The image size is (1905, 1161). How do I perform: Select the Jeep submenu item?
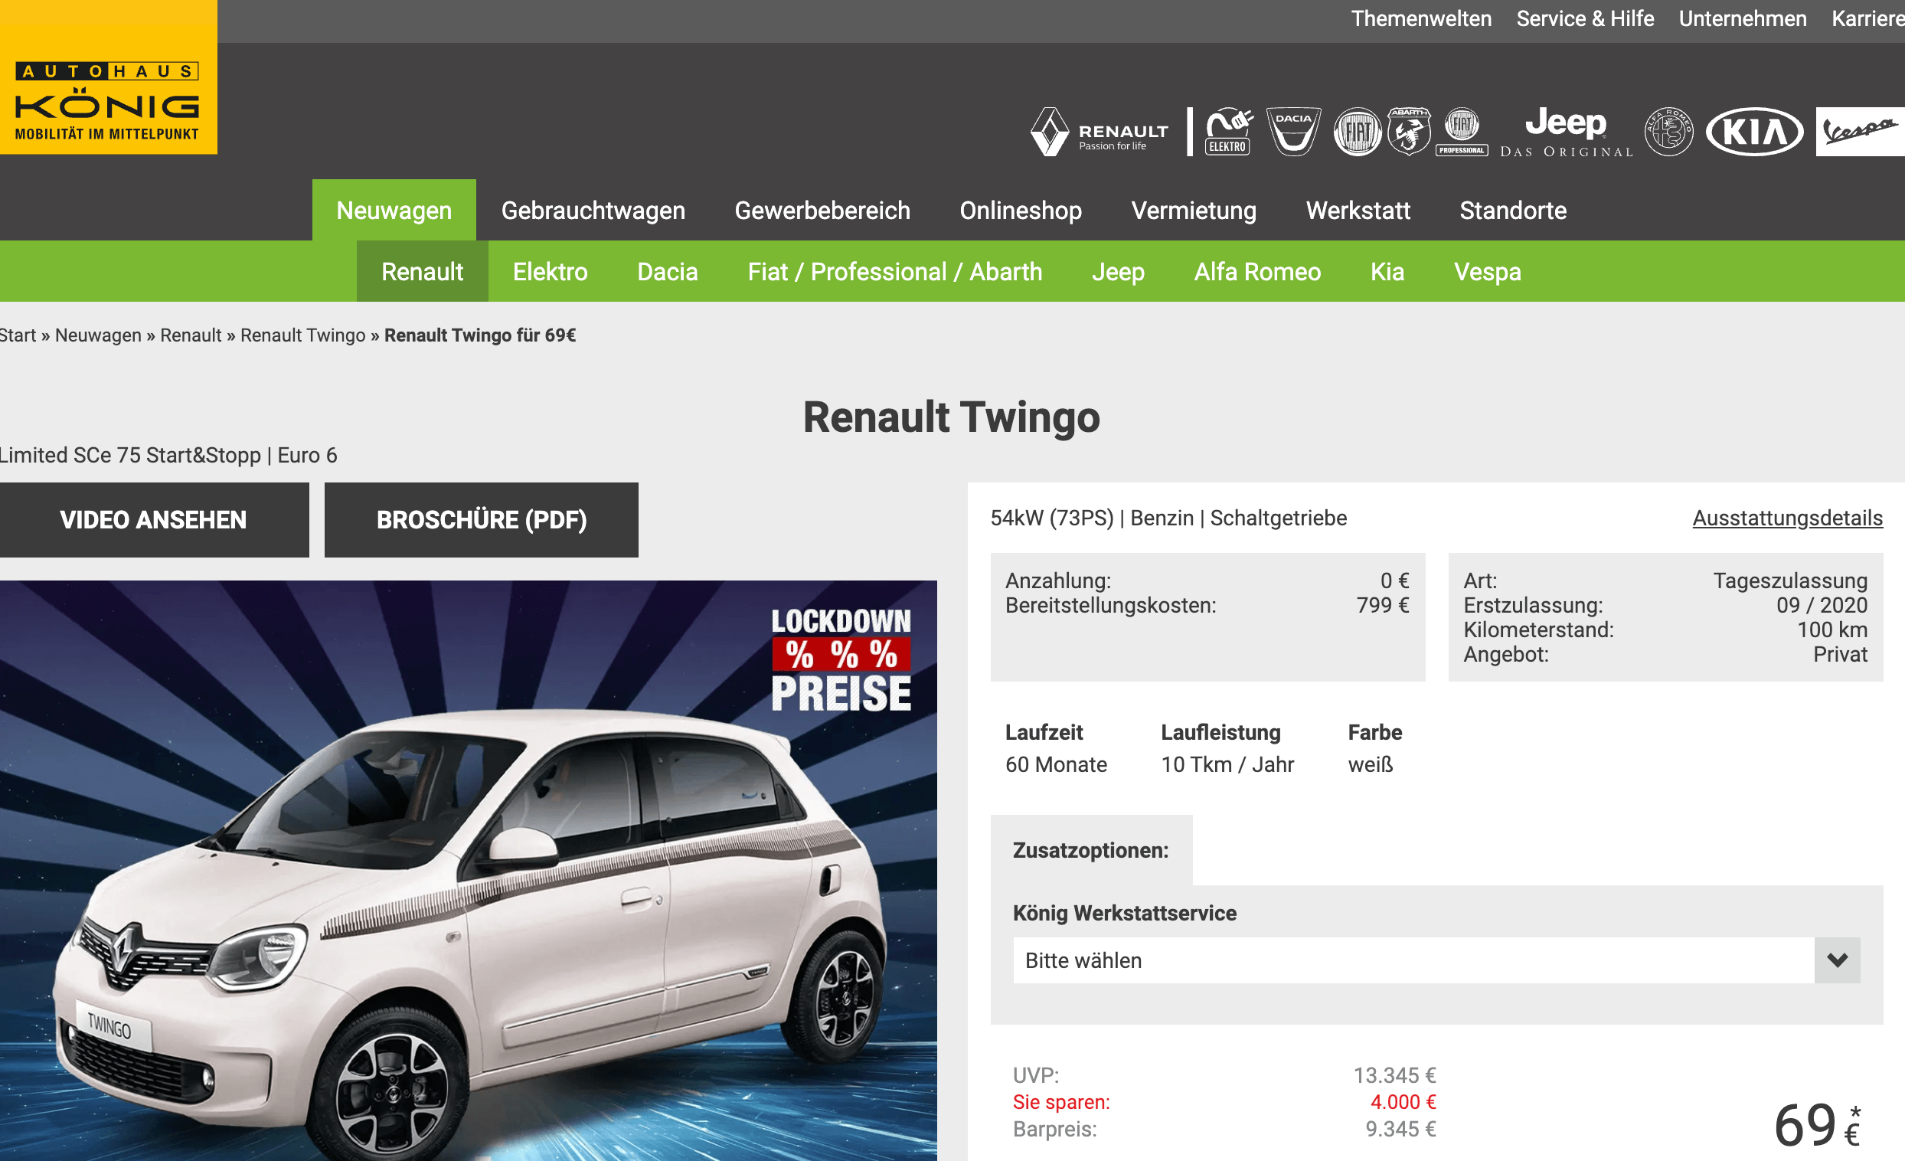[x=1118, y=272]
